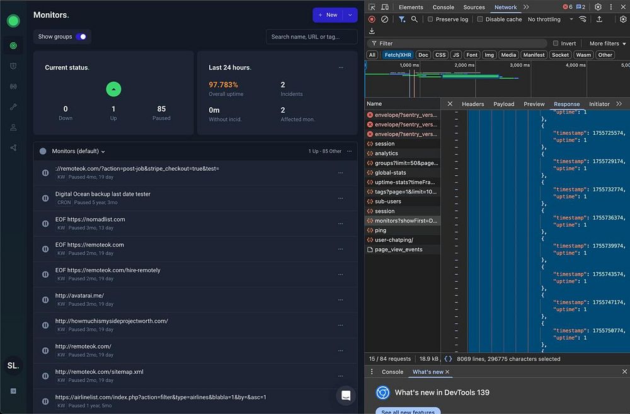Click the search name, URL or tag field
The image size is (630, 414).
311,37
